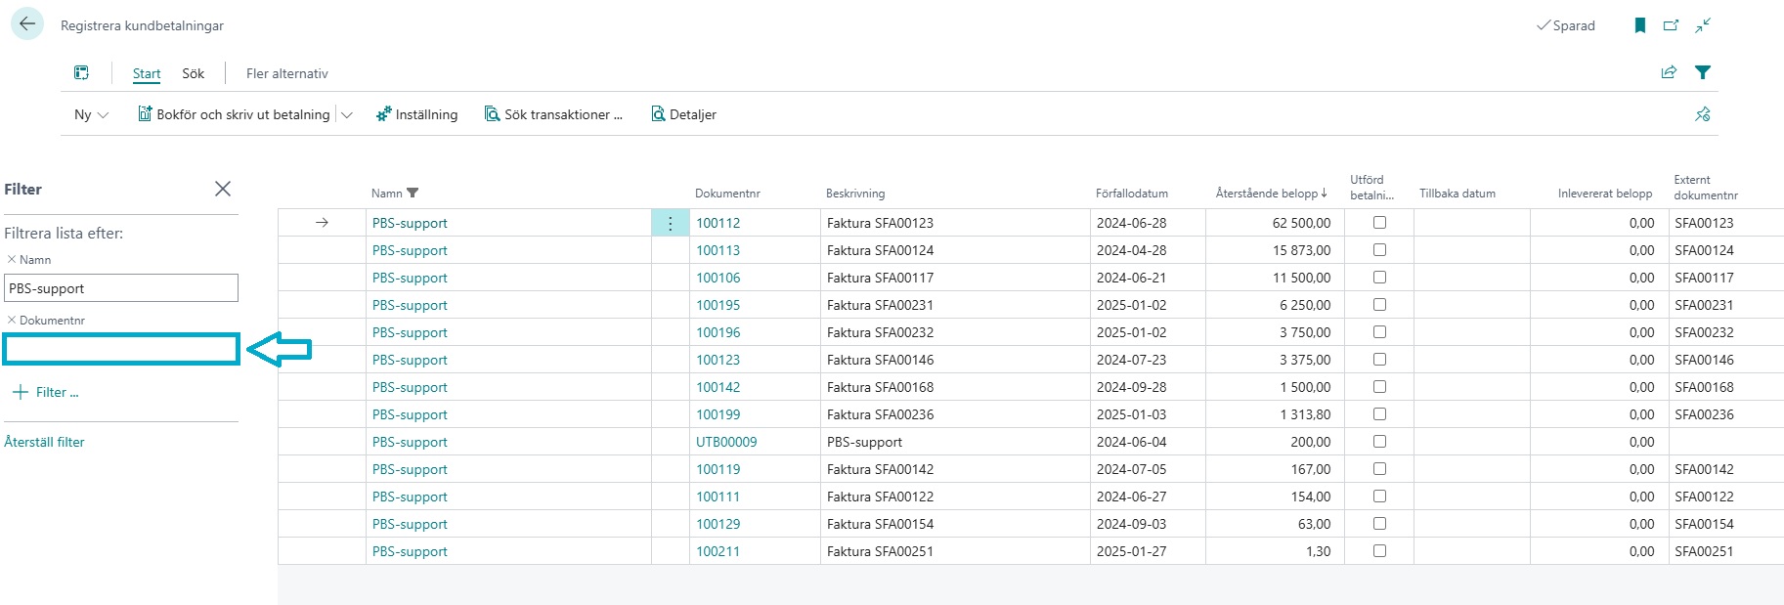This screenshot has height=605, width=1784.
Task: Open document number 100195 link
Action: (718, 305)
